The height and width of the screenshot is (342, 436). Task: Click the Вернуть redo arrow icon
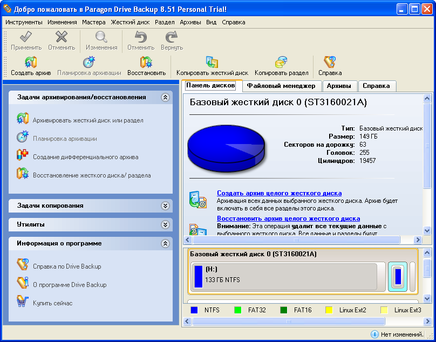tap(172, 37)
